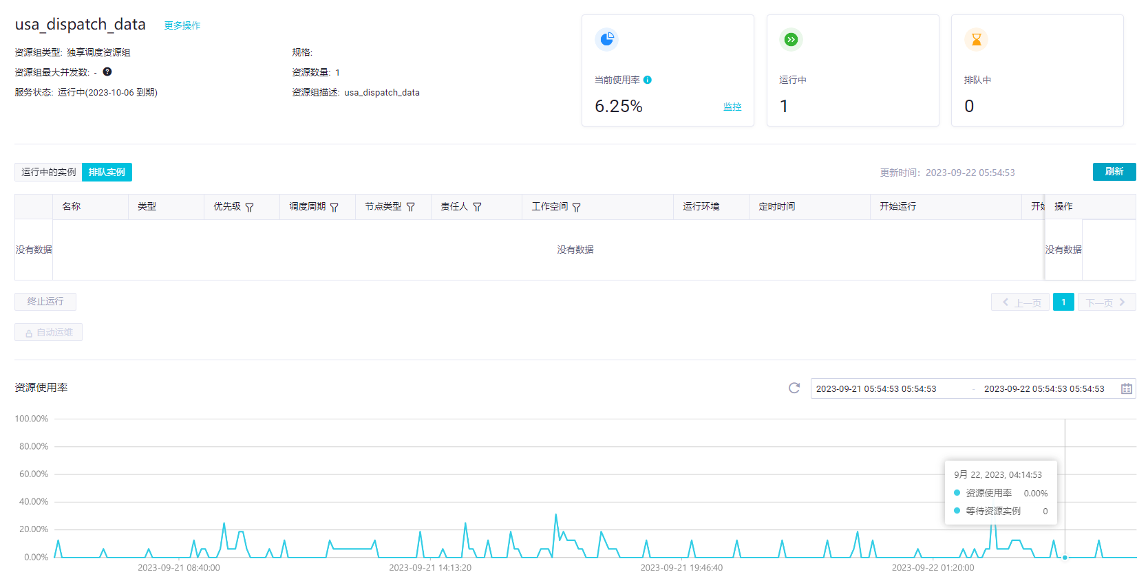Click the next page chevron
This screenshot has height=583, width=1148.
pyautogui.click(x=1122, y=302)
